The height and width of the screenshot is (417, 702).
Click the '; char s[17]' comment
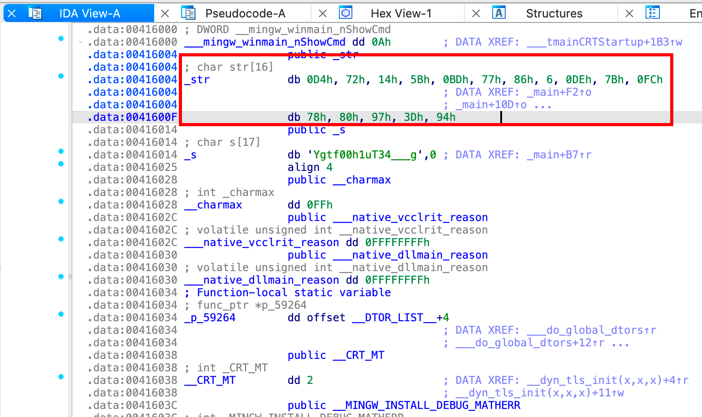click(x=222, y=142)
